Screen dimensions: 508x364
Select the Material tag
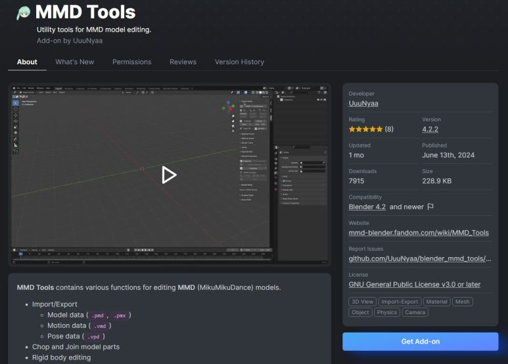(x=436, y=302)
